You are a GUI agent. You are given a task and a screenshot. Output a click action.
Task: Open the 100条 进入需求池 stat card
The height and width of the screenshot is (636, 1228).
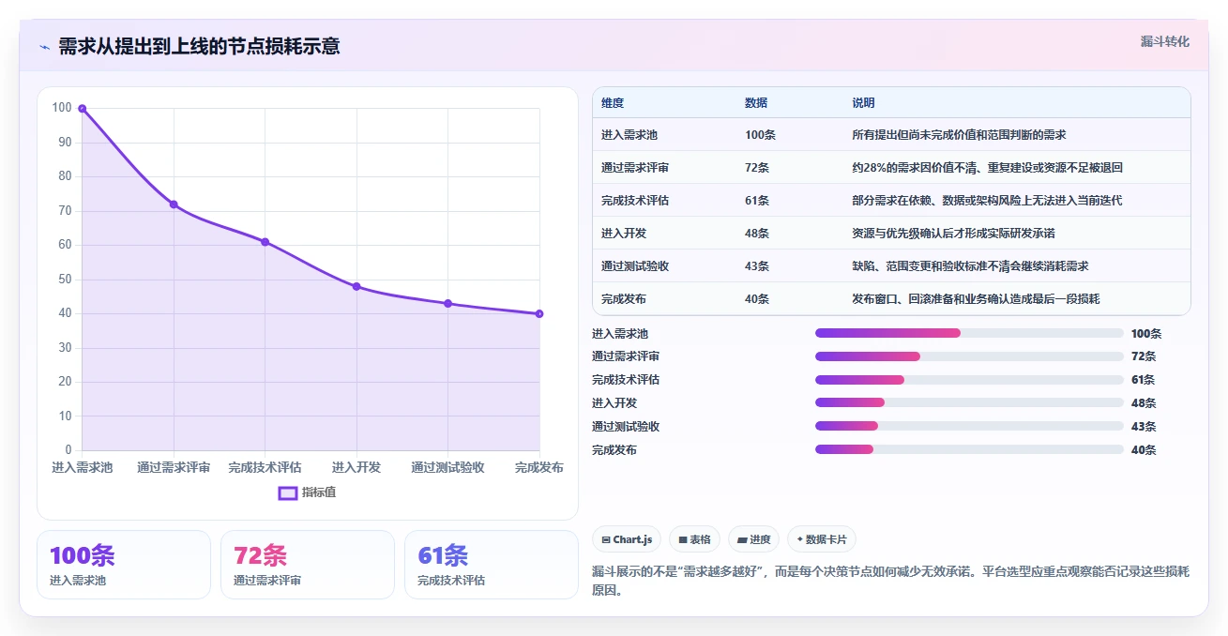(124, 565)
